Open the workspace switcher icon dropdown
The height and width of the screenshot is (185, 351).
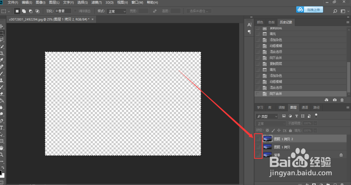click(x=344, y=11)
